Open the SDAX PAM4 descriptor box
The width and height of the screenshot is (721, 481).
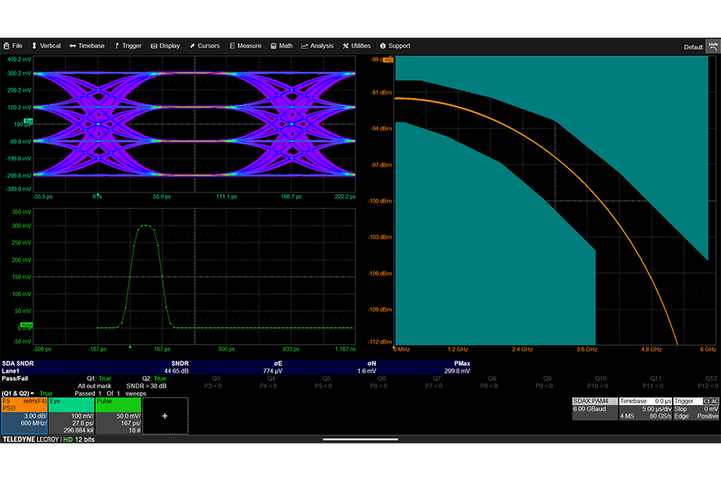pyautogui.click(x=594, y=409)
